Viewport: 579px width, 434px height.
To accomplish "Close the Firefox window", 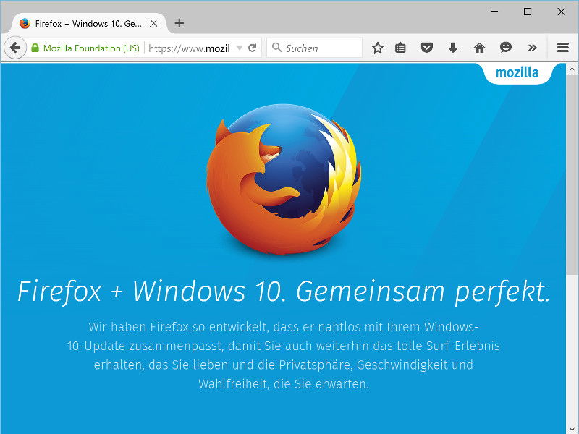I will tap(562, 12).
